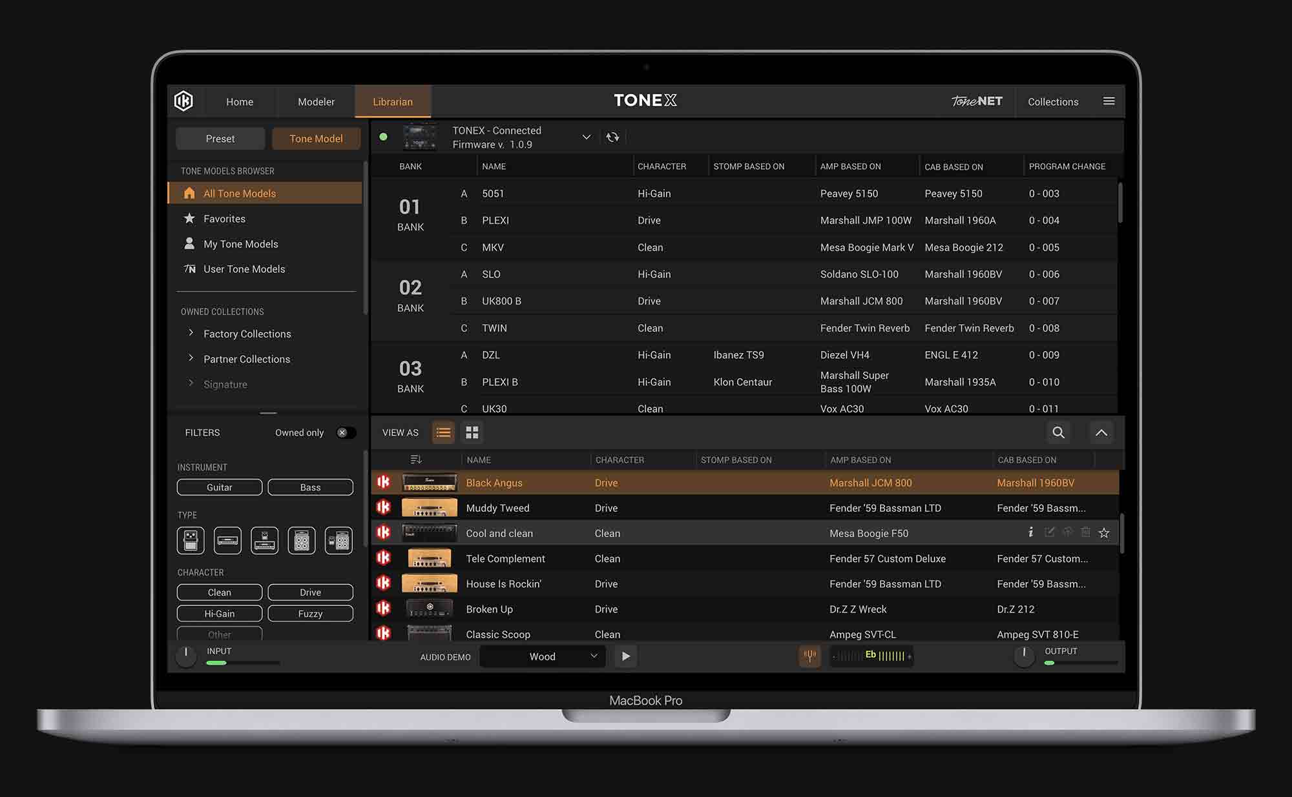The image size is (1292, 797).
Task: Click the IK Multimedia logo icon
Action: point(183,101)
